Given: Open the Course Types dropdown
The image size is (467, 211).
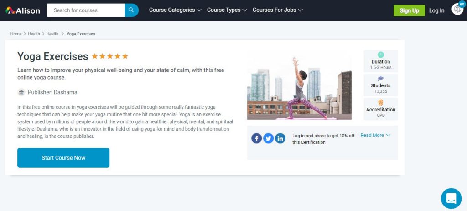Looking at the screenshot, I should coord(227,10).
